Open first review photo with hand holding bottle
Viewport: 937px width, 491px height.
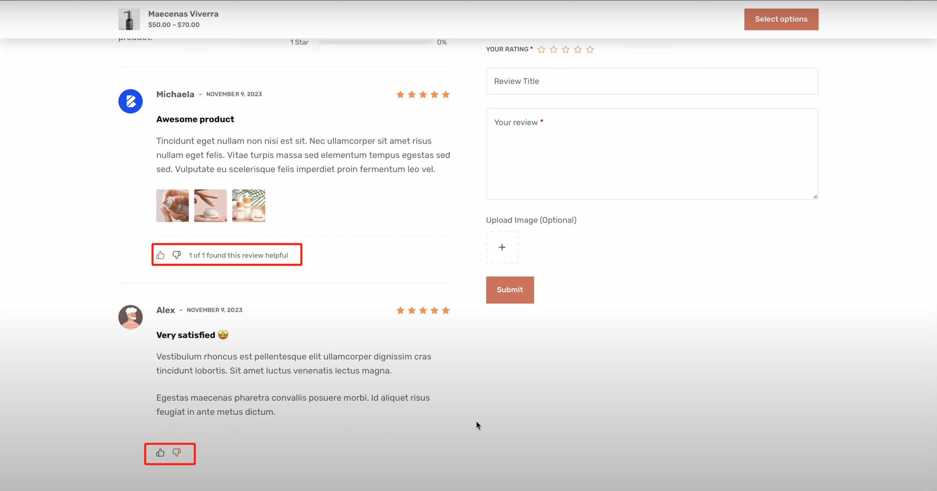point(172,205)
